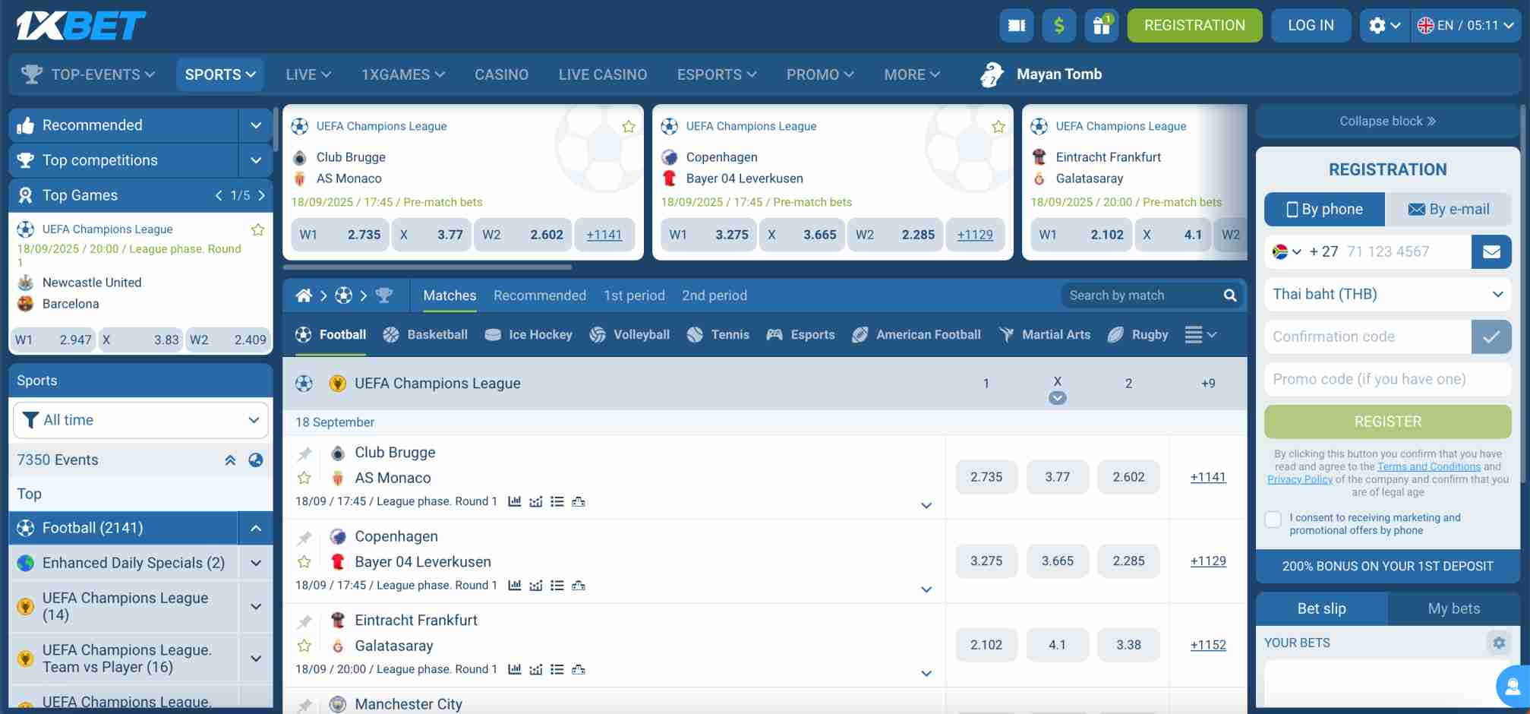Select the Football sport icon
This screenshot has width=1530, height=714.
[x=304, y=334]
